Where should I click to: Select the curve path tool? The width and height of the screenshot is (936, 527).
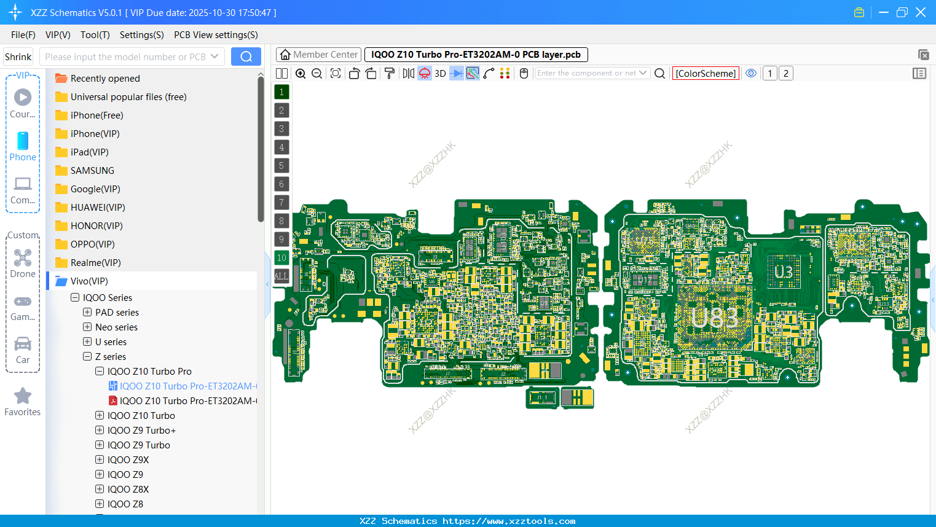(x=489, y=73)
